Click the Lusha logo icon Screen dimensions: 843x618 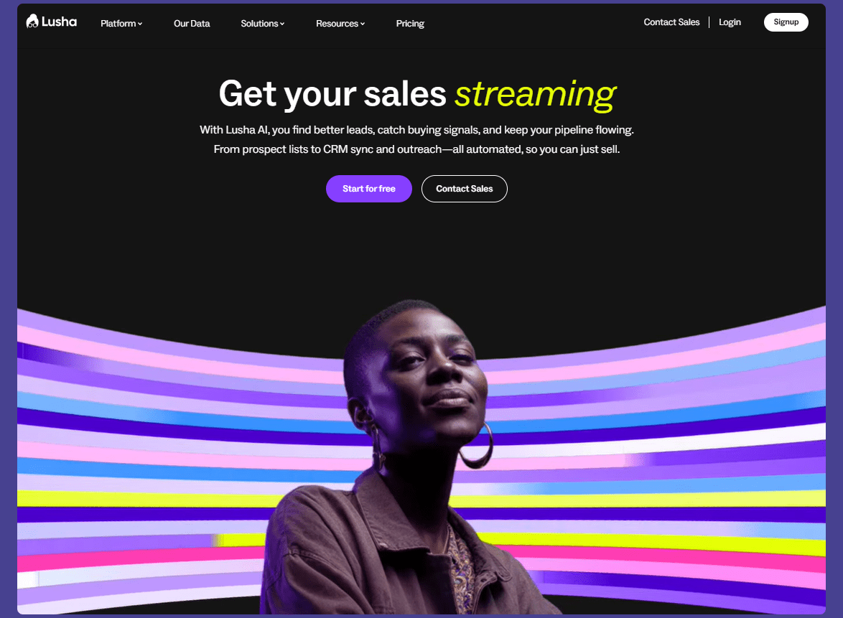coord(32,22)
